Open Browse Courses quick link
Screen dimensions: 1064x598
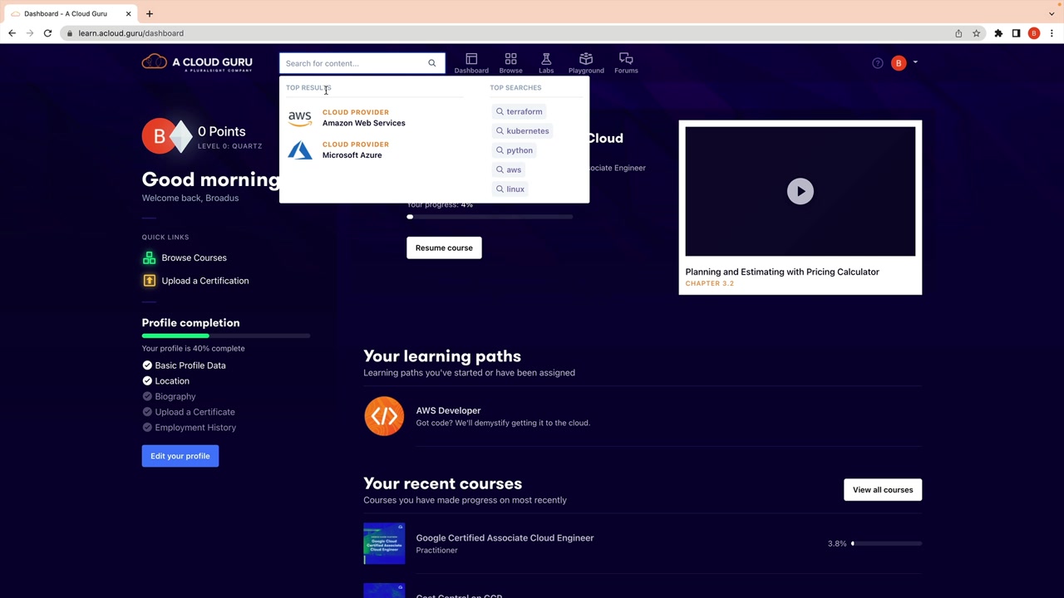pos(194,257)
